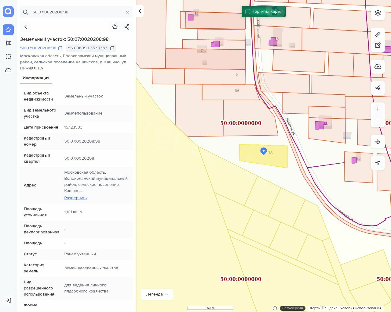Viewport: 391px width, 312px height.
Task: Click the blue map pin on parcel 1A
Action: (x=263, y=151)
